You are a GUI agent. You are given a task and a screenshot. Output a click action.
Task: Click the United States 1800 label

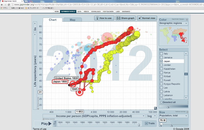(66, 78)
